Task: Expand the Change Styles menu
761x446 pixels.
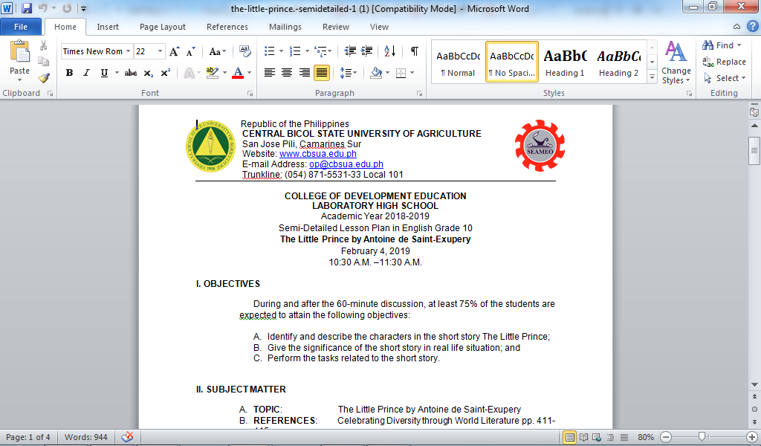Action: point(676,63)
